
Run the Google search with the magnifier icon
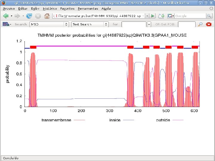209,16
